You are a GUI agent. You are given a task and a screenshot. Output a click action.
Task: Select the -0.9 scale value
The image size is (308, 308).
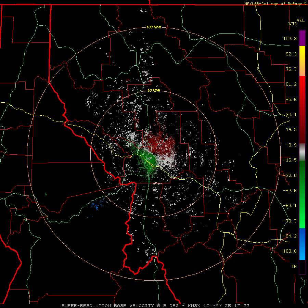[x=291, y=145]
